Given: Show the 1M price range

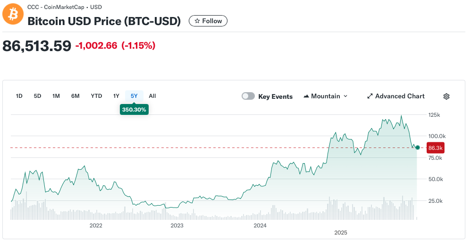Looking at the screenshot, I should coord(56,96).
